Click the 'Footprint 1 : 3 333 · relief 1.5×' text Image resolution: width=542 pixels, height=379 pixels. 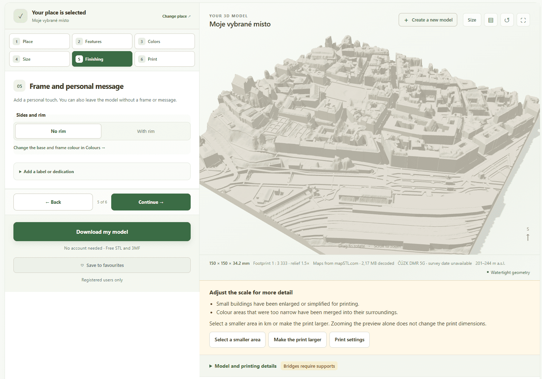click(x=281, y=263)
